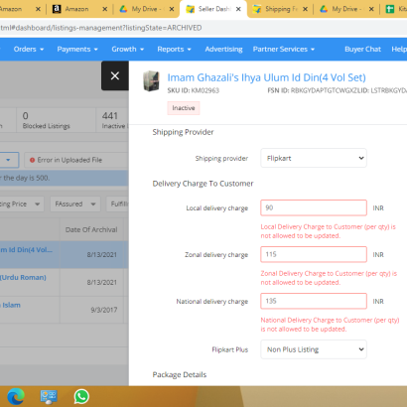
Task: Click the Error in Uploaded File button
Action: [76, 160]
